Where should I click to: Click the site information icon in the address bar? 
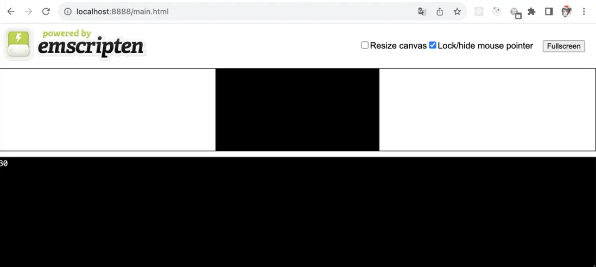[68, 12]
